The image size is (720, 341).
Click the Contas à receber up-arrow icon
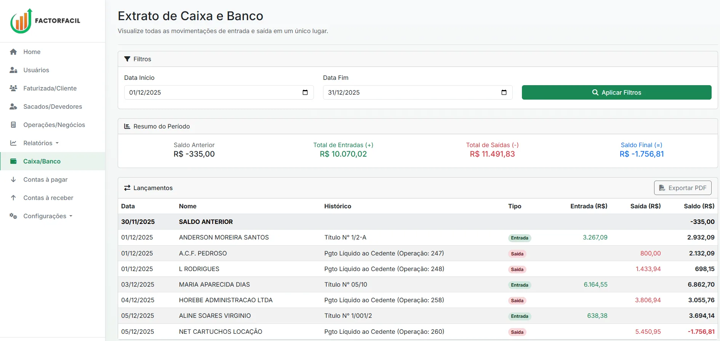13,198
